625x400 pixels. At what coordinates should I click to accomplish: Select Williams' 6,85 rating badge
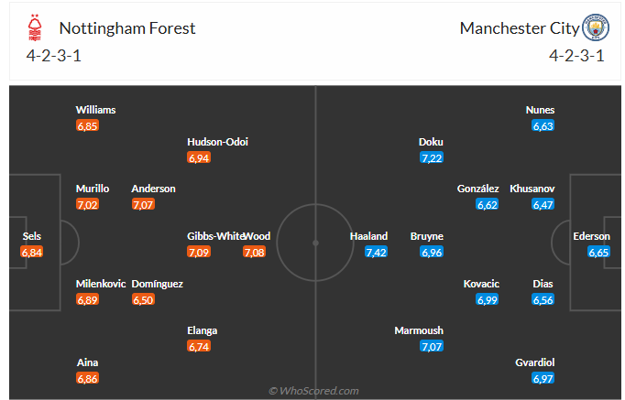88,125
